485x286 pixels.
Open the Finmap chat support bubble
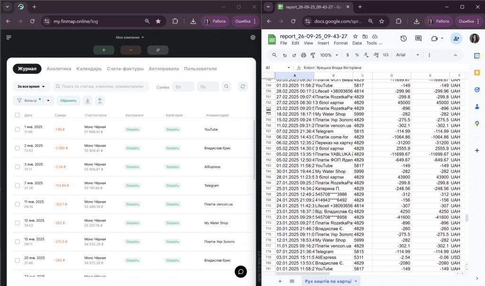[x=241, y=271]
